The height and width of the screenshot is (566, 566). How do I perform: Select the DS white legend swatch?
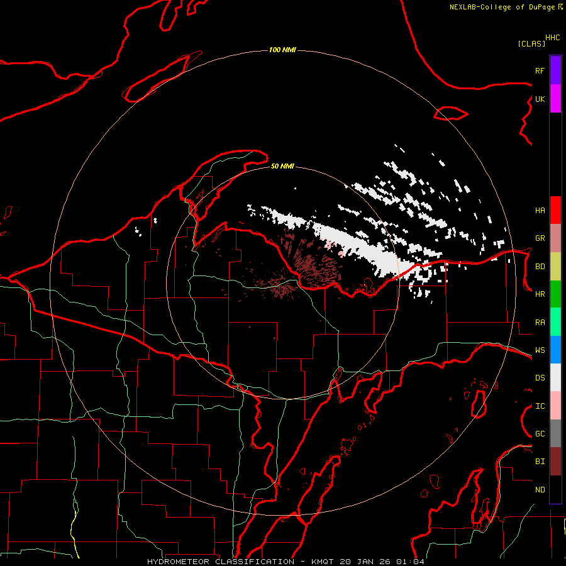tap(555, 377)
